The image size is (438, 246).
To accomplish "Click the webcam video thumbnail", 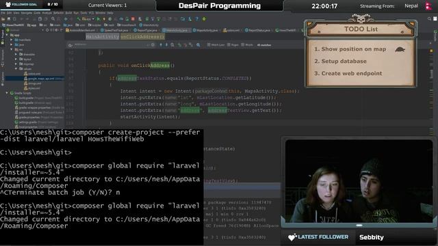I will tap(359, 180).
